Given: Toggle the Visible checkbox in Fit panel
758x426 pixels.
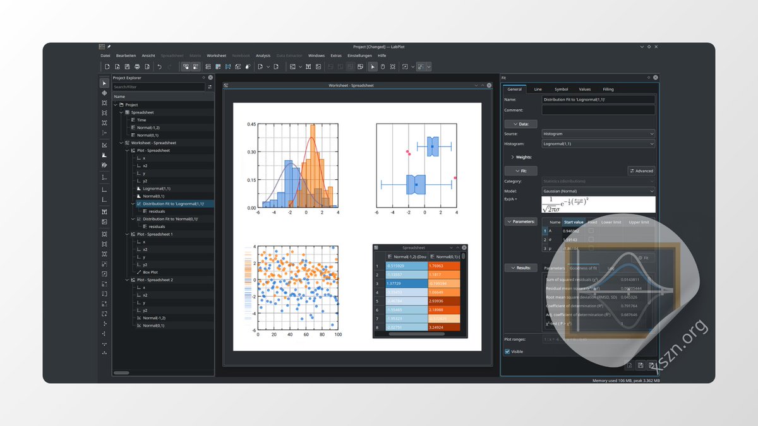Looking at the screenshot, I should coord(508,352).
